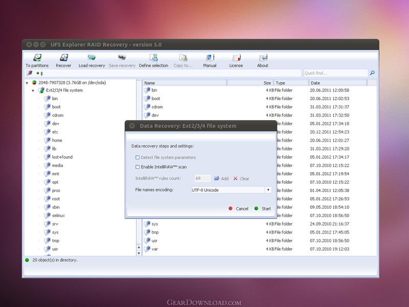Select the boot folder in the tree
This screenshot has height=307, width=409.
click(x=56, y=107)
